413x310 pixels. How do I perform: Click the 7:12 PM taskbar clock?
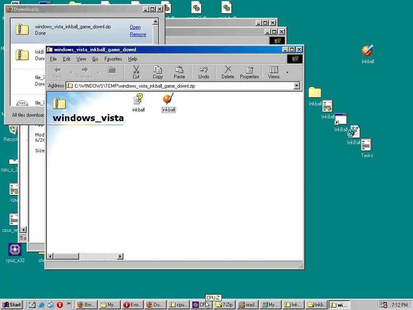click(400, 305)
